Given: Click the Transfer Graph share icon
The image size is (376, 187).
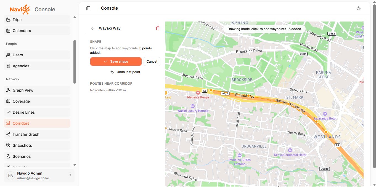Looking at the screenshot, I should tap(8, 134).
